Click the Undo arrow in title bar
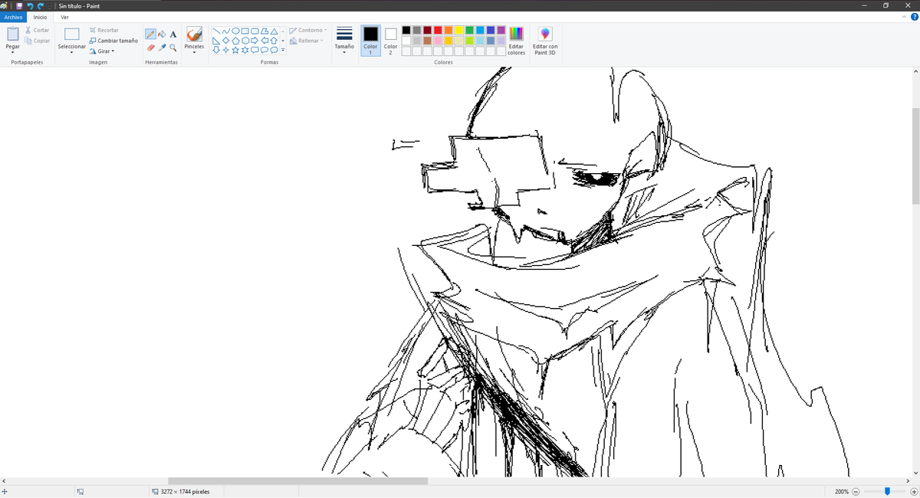920x498 pixels. [x=30, y=5]
